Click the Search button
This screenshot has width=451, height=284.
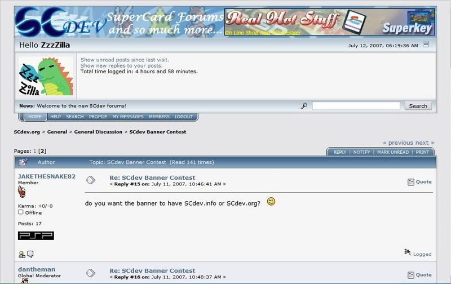[418, 106]
